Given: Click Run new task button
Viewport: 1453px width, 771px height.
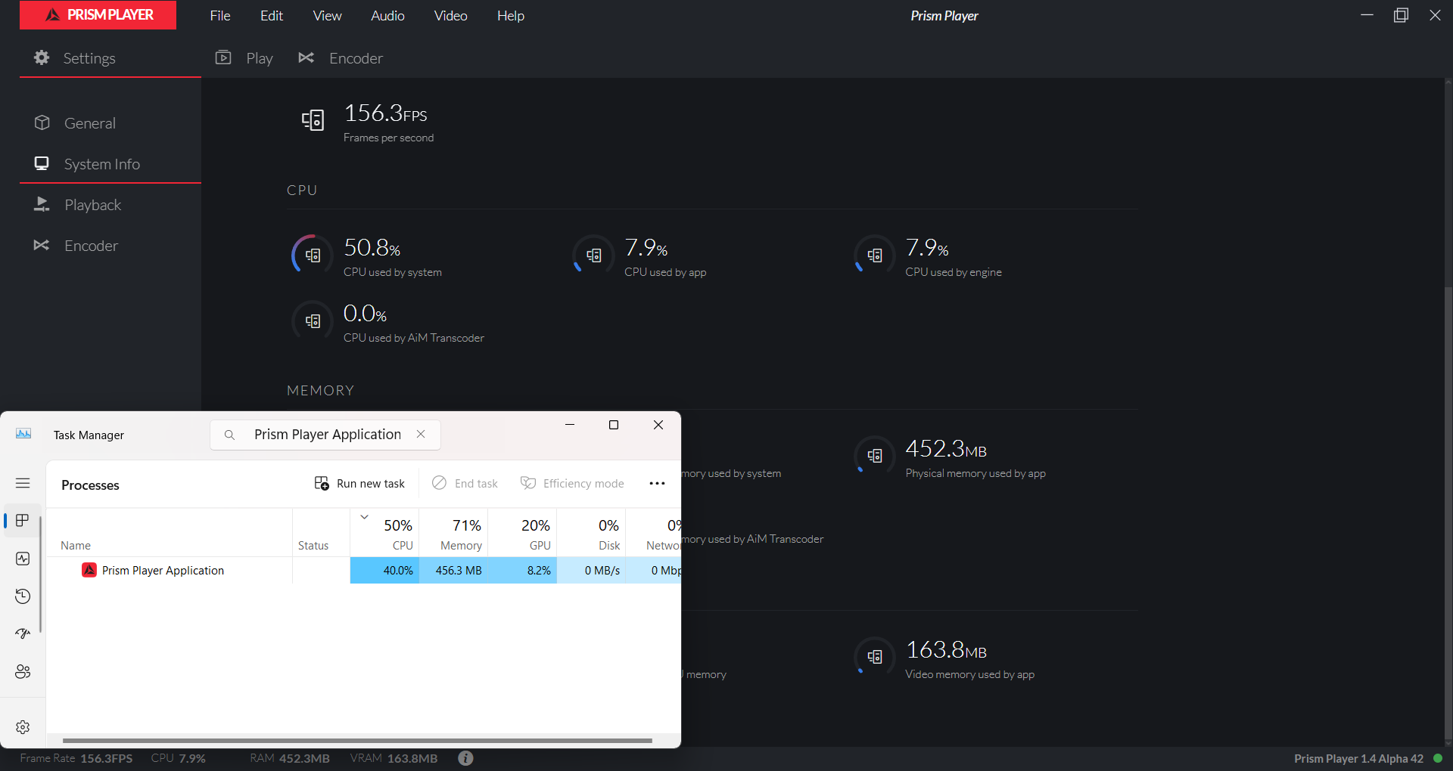Looking at the screenshot, I should pos(359,483).
